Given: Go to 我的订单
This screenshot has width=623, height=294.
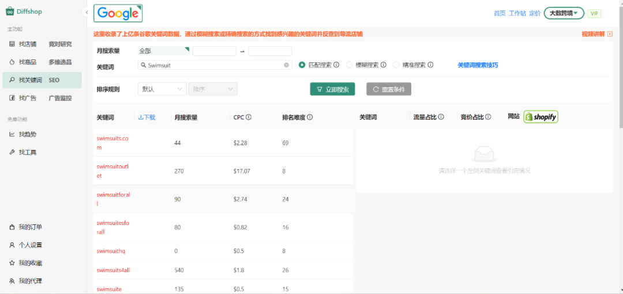Looking at the screenshot, I should pos(31,227).
